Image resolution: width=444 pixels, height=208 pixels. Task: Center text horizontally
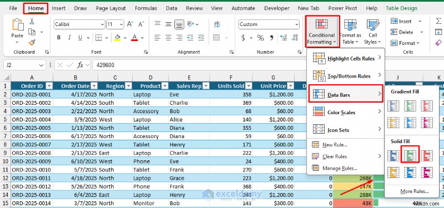(169, 37)
